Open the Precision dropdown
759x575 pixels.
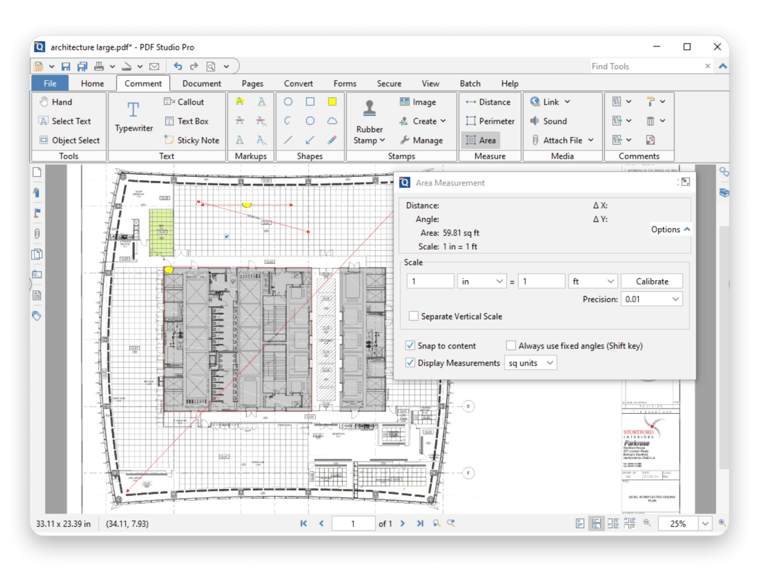click(x=651, y=299)
